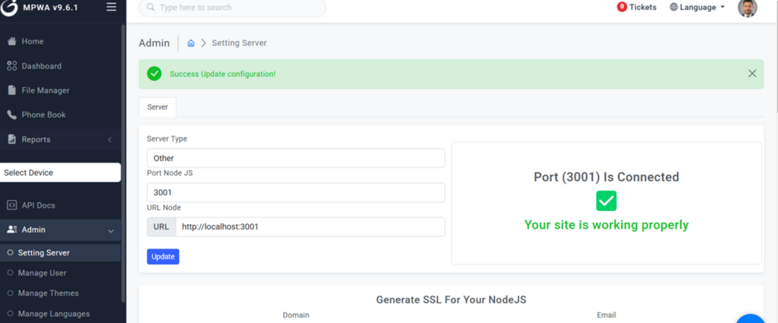Click the Domain label
Screen dimensions: 778x323
tap(296, 315)
